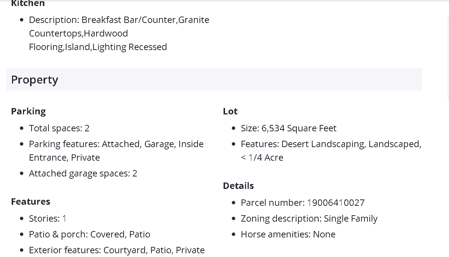
Task: Click the Exterior features list item
Action: 116,250
